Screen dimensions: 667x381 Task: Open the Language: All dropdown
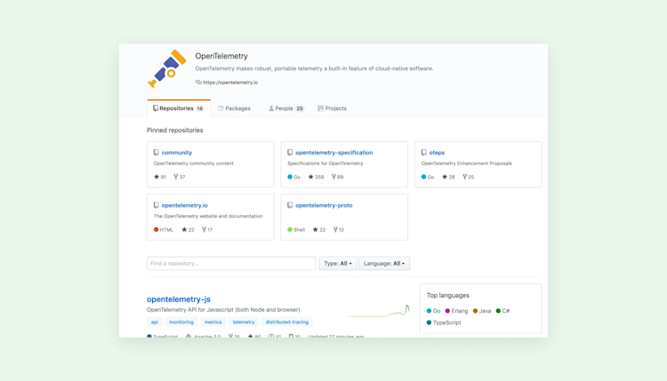pos(384,264)
